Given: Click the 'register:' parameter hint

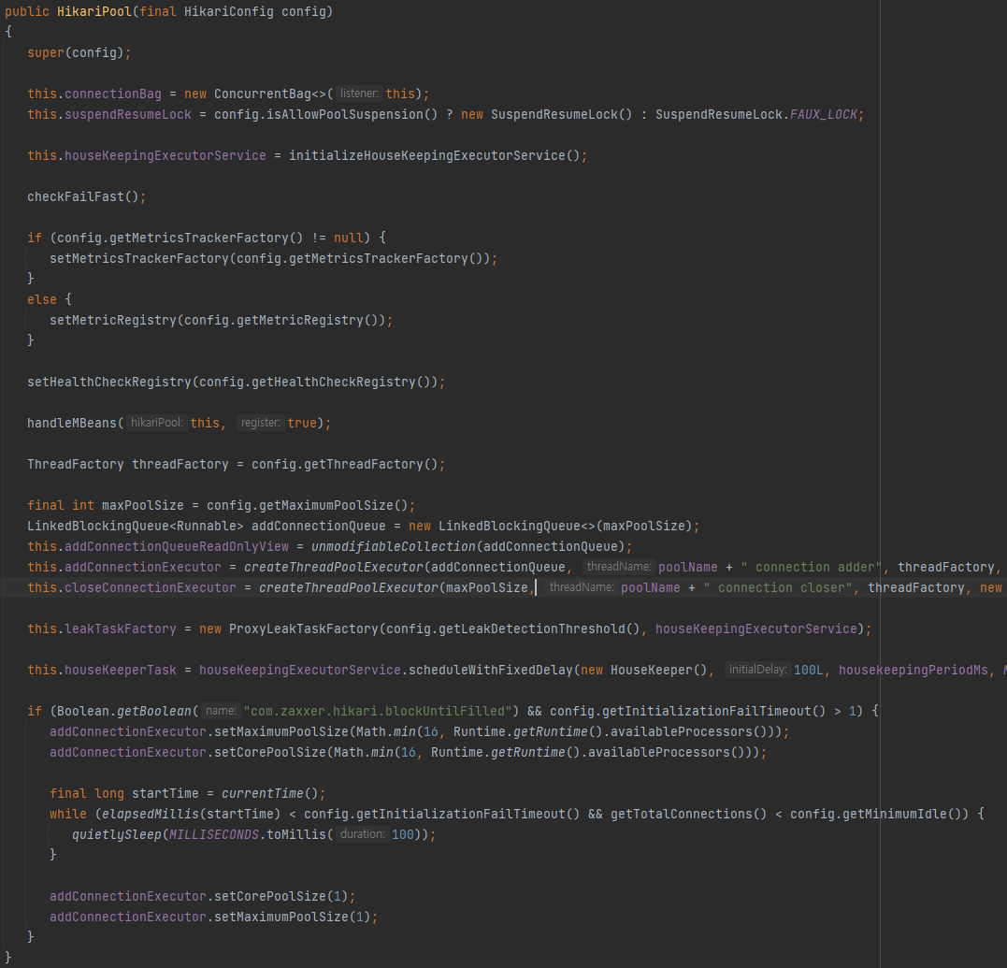Looking at the screenshot, I should click(260, 423).
